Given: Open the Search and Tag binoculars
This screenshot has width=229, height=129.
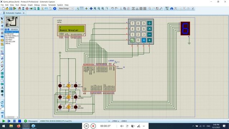Looking at the screenshot, I should [172, 9].
